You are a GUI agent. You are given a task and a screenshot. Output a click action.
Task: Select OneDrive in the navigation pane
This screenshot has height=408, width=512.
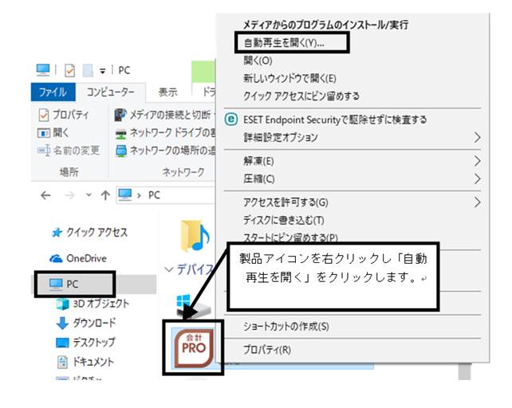(x=78, y=258)
